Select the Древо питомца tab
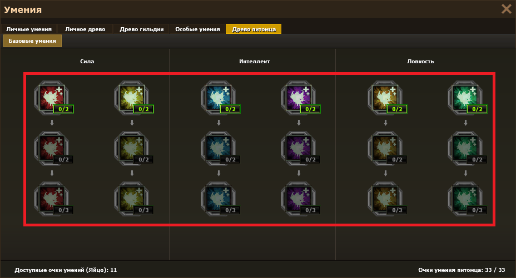 [254, 29]
